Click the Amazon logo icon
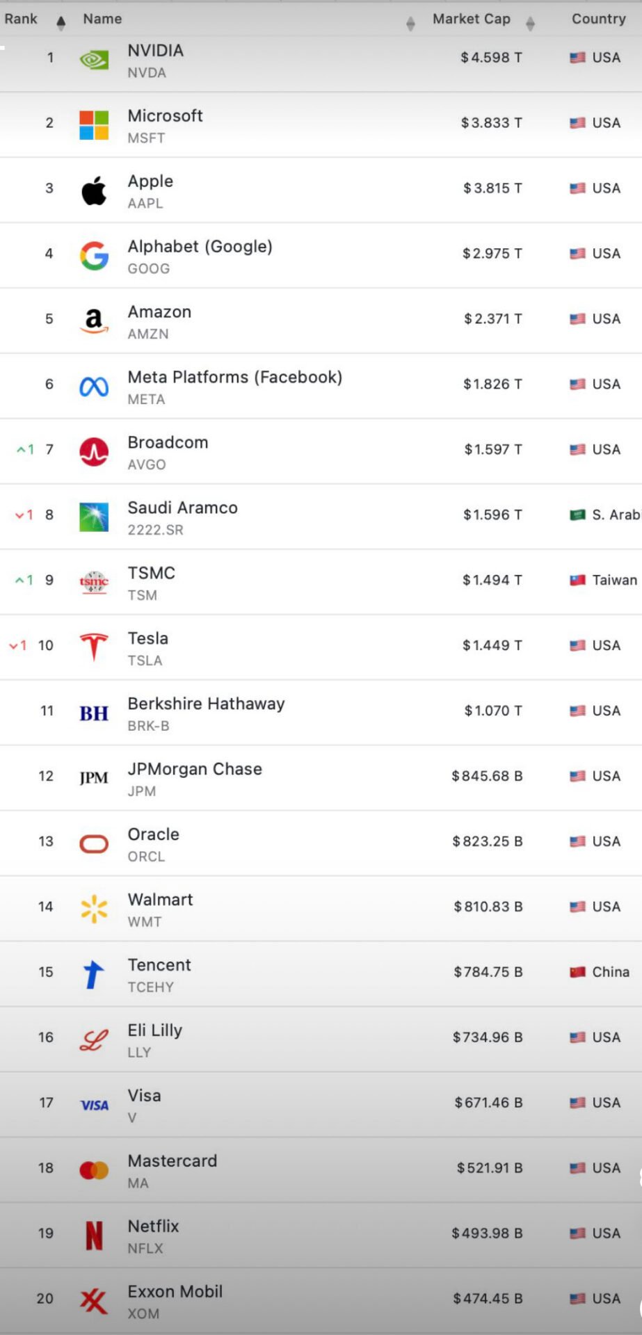This screenshot has height=1335, width=642. 94,321
